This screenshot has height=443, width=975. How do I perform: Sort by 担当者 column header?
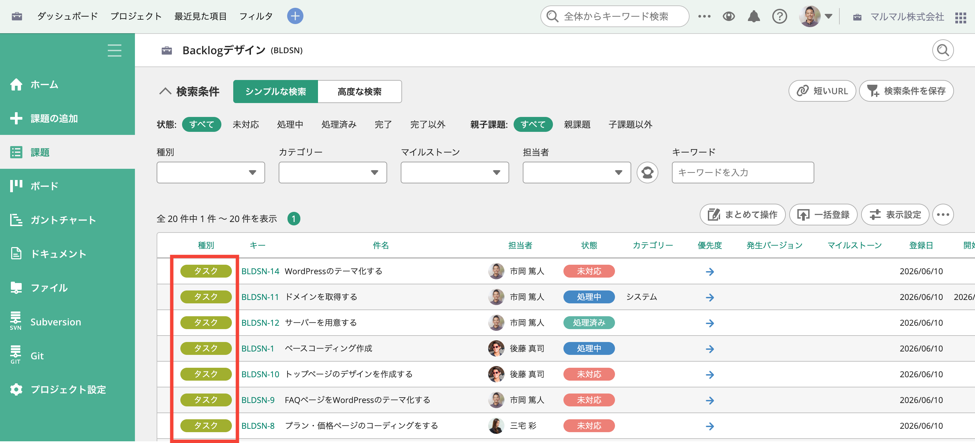[520, 245]
